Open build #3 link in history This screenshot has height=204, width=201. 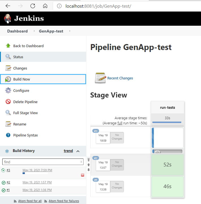click(8, 170)
